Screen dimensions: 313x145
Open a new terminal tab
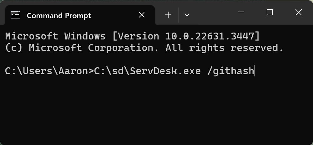point(168,15)
